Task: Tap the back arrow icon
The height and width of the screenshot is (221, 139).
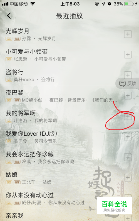Action: (9, 16)
